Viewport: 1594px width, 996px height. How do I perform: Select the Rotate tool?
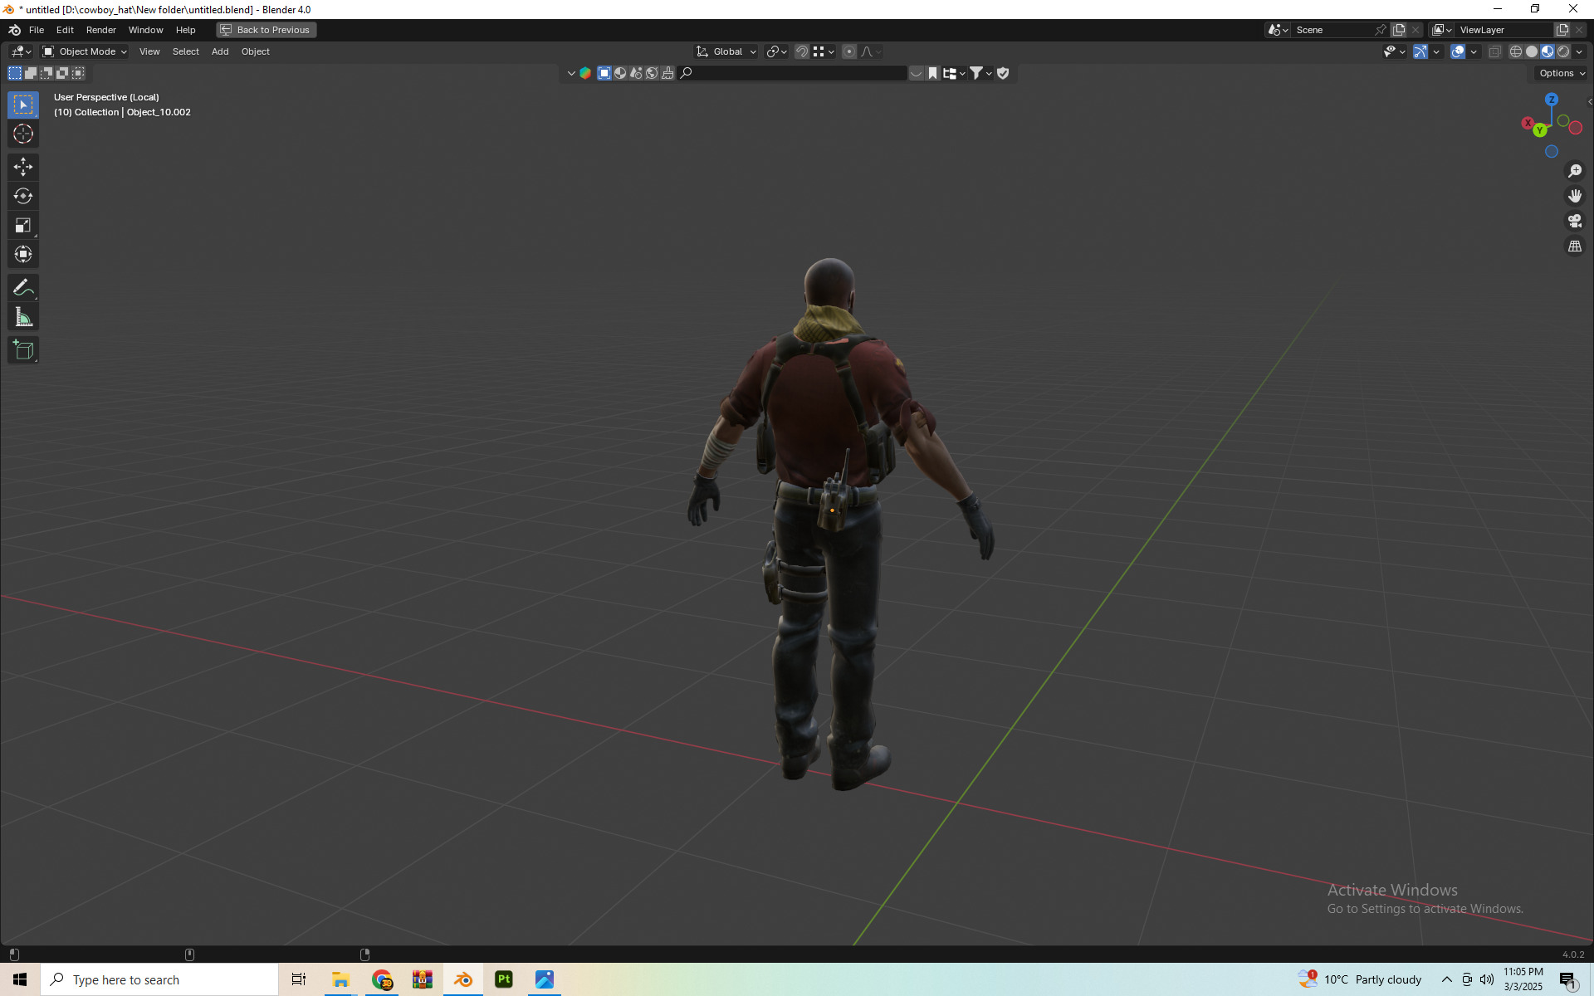click(23, 196)
